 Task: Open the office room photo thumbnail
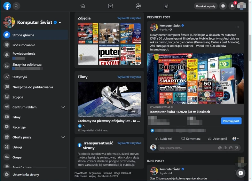point(109,33)
